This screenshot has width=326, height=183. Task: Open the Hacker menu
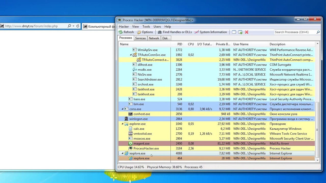point(124,26)
